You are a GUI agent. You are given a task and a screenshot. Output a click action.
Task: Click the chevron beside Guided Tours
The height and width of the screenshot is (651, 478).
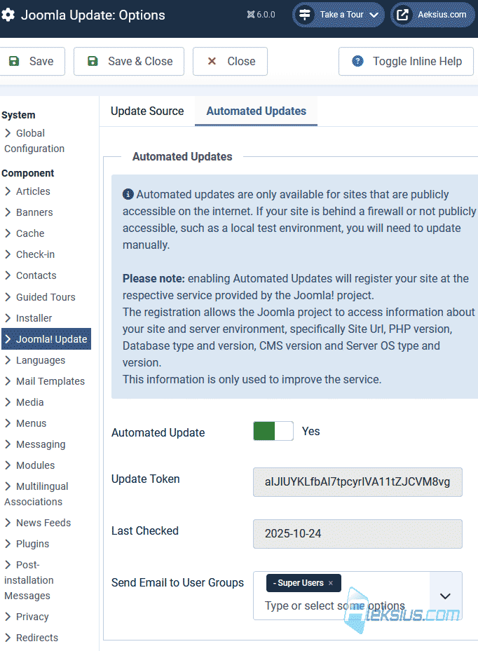tap(8, 297)
